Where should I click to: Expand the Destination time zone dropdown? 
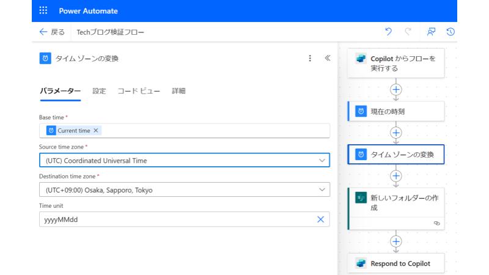click(x=322, y=190)
